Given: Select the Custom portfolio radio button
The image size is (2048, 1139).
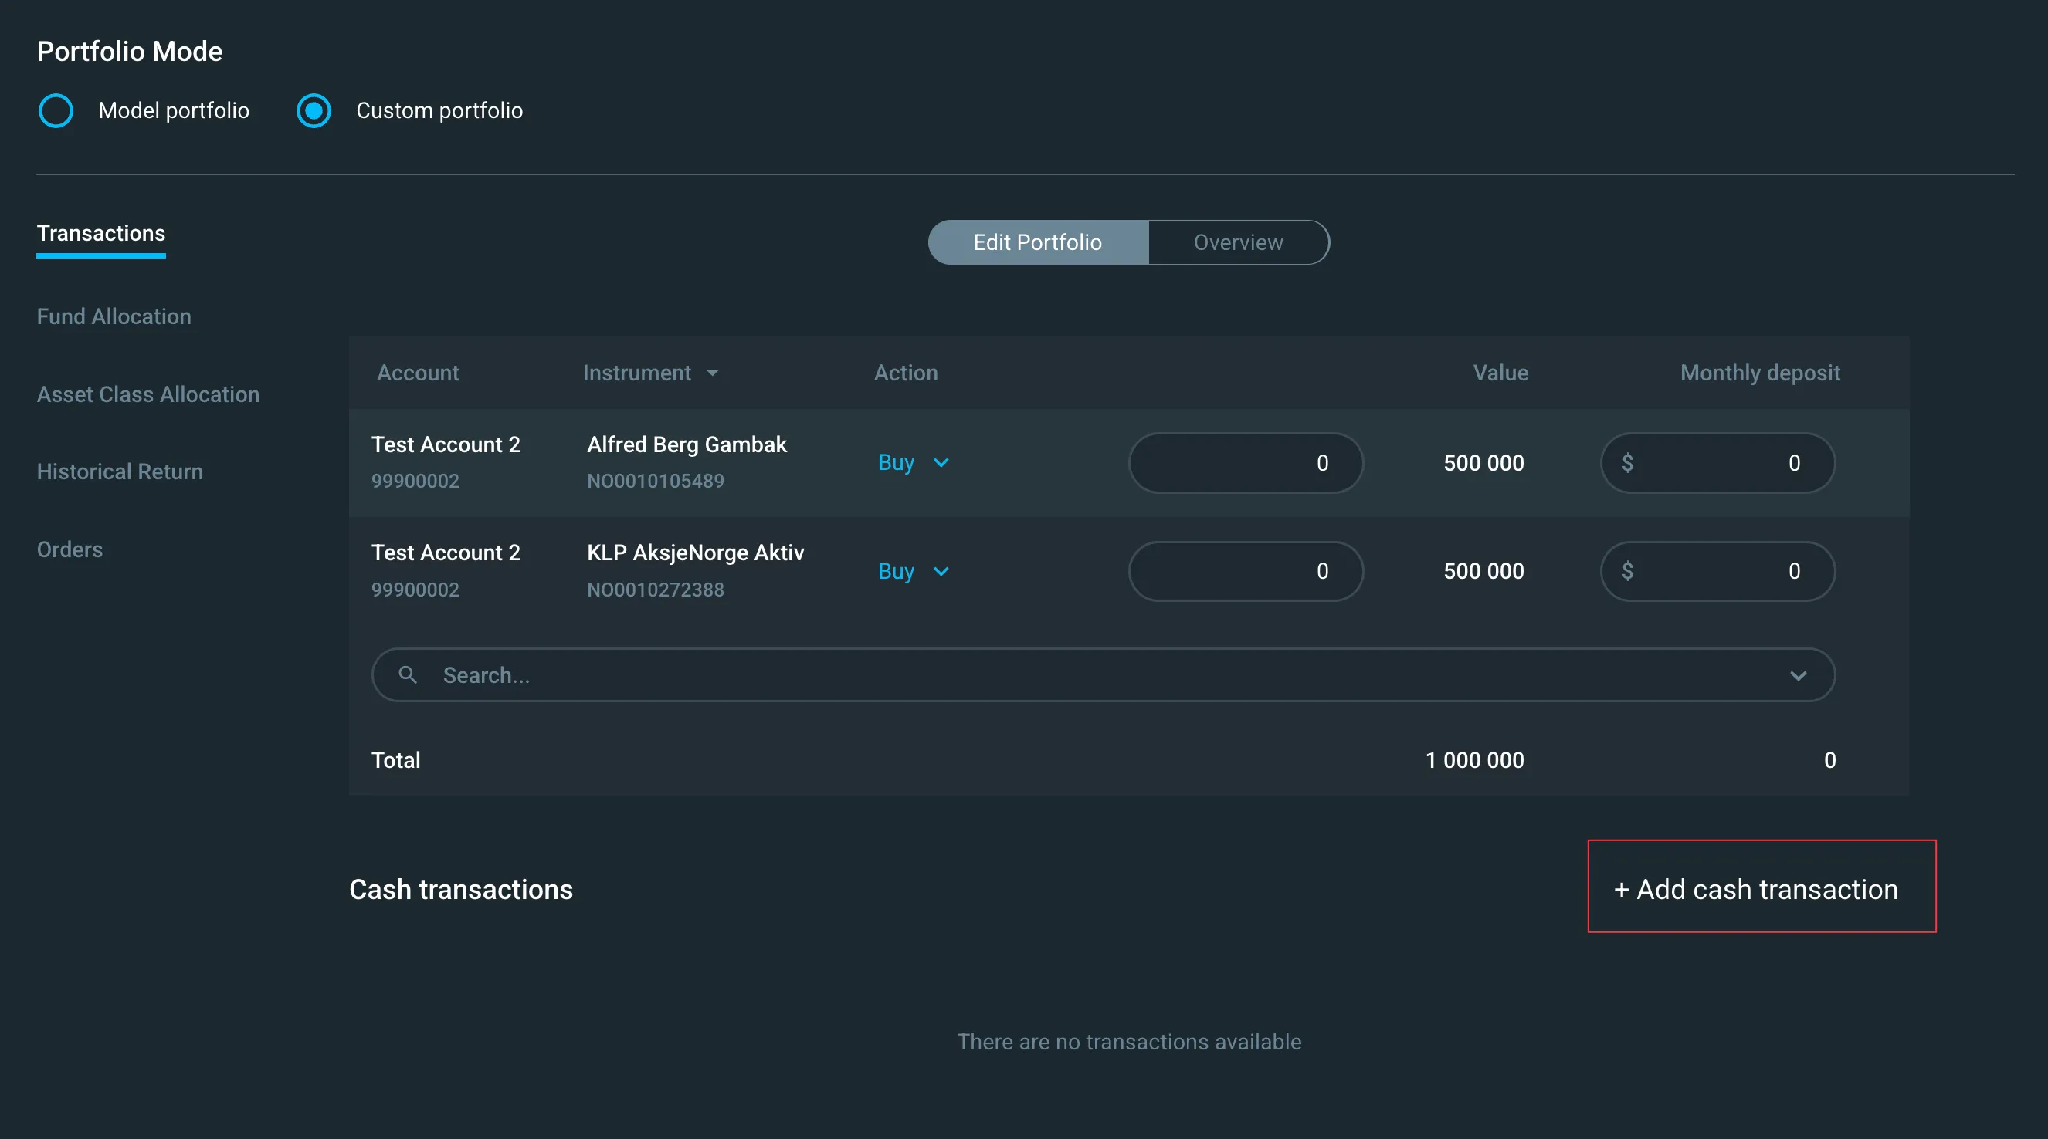Looking at the screenshot, I should pos(314,110).
